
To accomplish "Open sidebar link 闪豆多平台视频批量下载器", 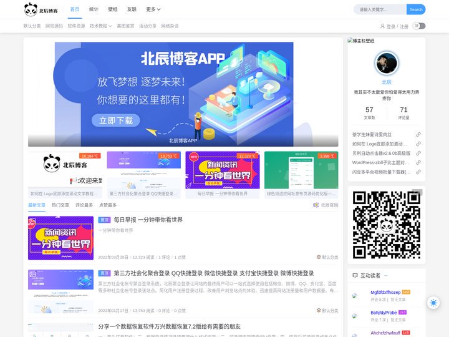I will (x=381, y=172).
